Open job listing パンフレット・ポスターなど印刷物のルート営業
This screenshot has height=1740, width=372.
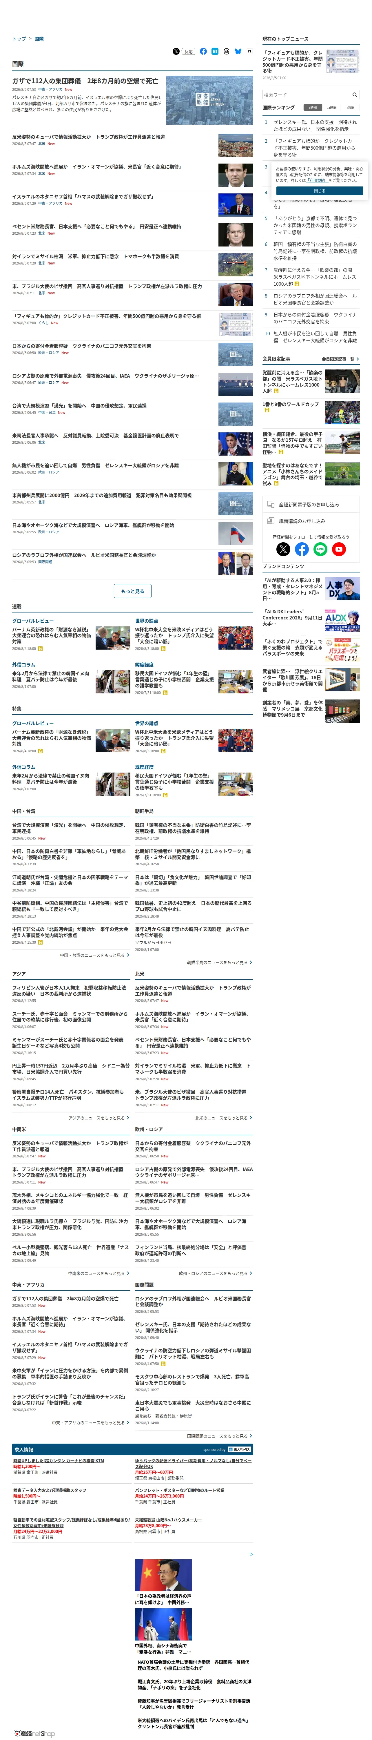click(180, 1490)
